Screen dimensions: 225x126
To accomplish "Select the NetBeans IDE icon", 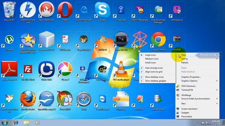I will click(x=46, y=40).
